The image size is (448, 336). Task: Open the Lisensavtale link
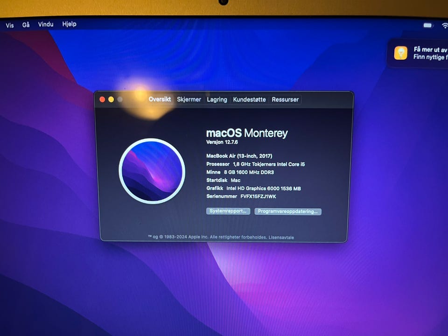pyautogui.click(x=281, y=238)
